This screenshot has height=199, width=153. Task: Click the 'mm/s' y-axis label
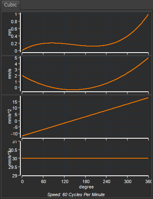[x=10, y=74]
